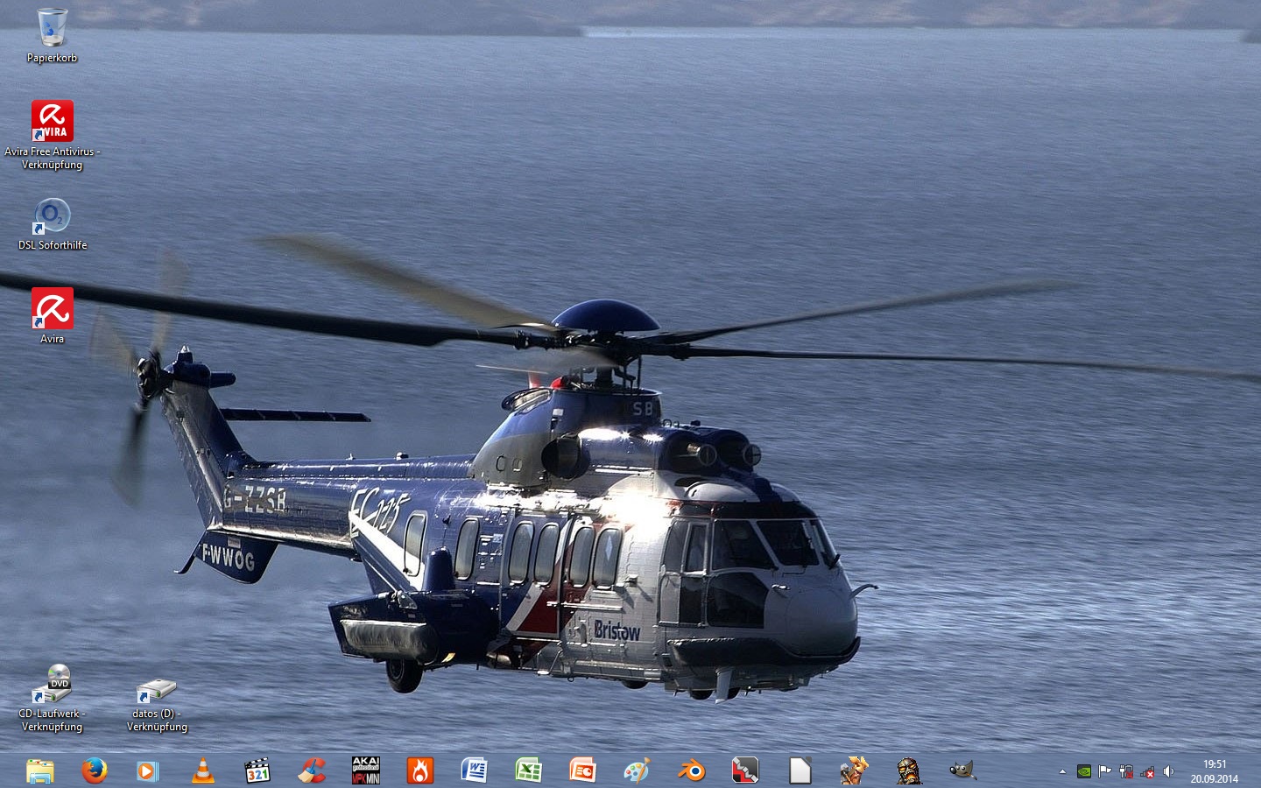Open the volume speaker control
This screenshot has width=1261, height=788.
point(1168,771)
